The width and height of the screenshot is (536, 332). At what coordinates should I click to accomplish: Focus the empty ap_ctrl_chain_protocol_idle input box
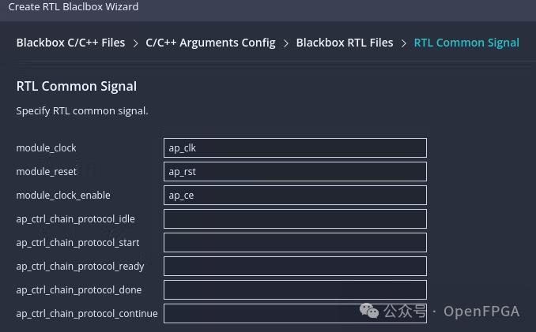[x=295, y=219]
